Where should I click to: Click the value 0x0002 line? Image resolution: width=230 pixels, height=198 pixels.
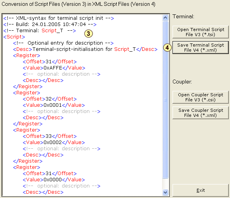(54, 142)
